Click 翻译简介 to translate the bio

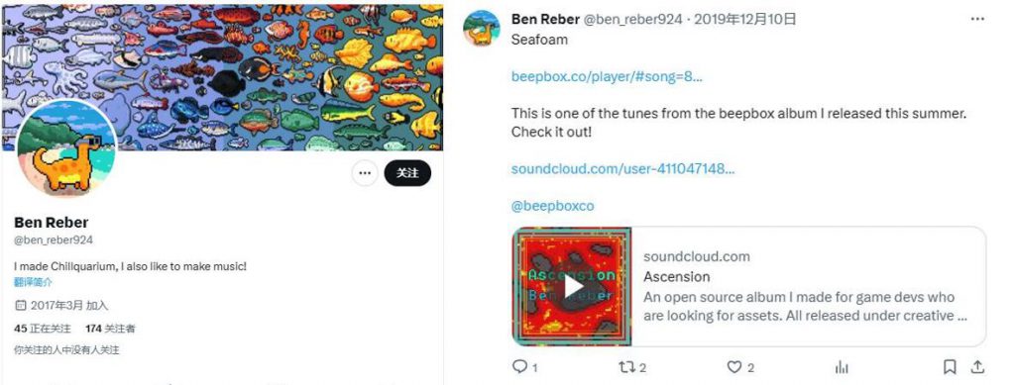coord(33,282)
